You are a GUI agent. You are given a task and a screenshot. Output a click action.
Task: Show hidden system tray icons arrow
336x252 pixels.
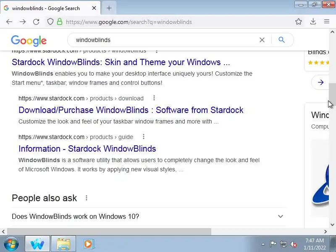263,244
